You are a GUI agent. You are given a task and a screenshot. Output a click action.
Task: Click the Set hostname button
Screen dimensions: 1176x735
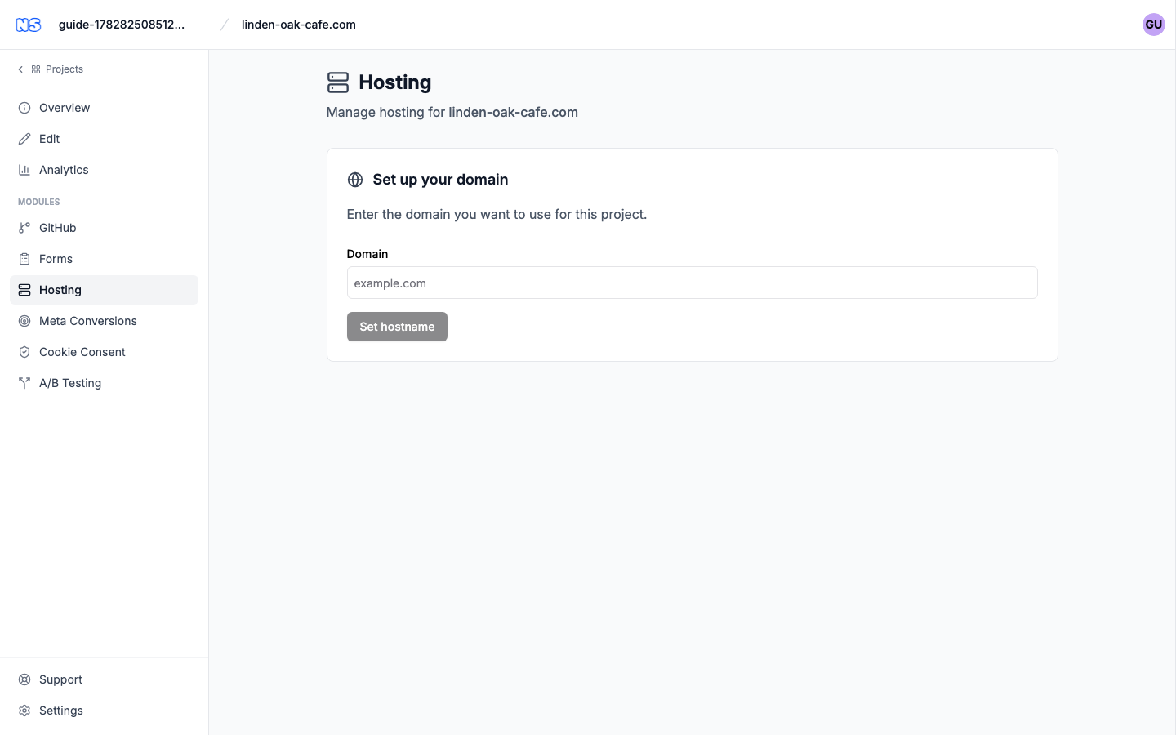pos(397,327)
